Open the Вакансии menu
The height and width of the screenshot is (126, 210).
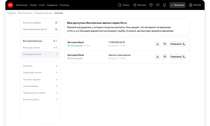22,5
